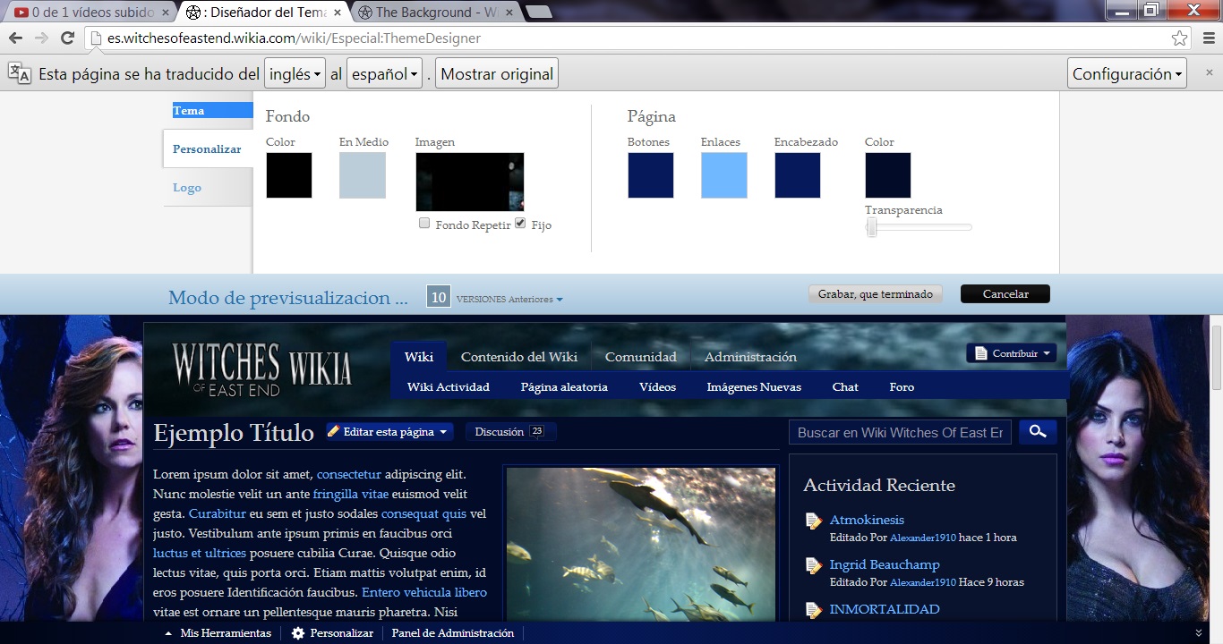The height and width of the screenshot is (644, 1223).
Task: Expand VERSIONES Anteriores dropdown
Action: [509, 300]
